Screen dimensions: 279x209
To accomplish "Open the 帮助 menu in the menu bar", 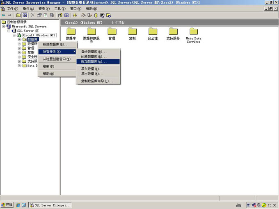I will pyautogui.click(x=91, y=9).
